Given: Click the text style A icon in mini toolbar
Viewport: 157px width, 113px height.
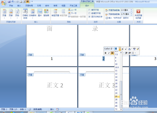Looking at the screenshot, I should pyautogui.click(x=129, y=49).
